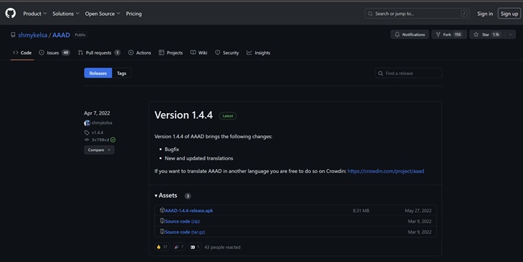Open the Wiki tab
This screenshot has width=523, height=262.
coord(198,53)
